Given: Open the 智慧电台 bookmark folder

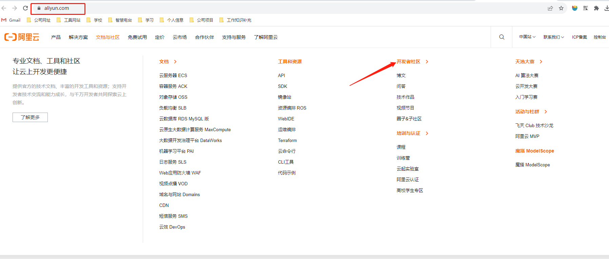Looking at the screenshot, I should [x=120, y=20].
